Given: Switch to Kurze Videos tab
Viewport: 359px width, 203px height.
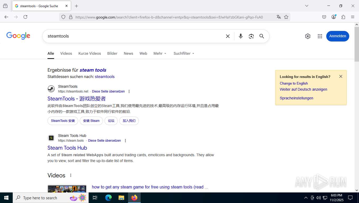Looking at the screenshot, I should click(89, 53).
